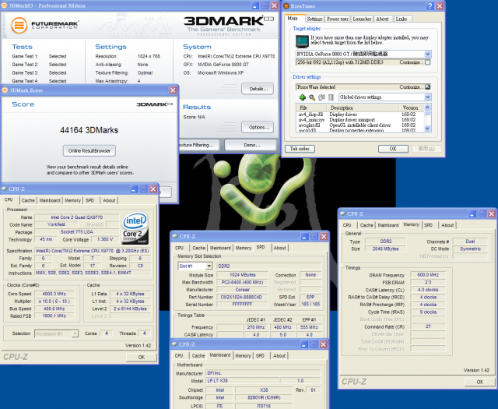Open the SPD tab in the CPU-Z processor window

pyautogui.click(x=90, y=200)
